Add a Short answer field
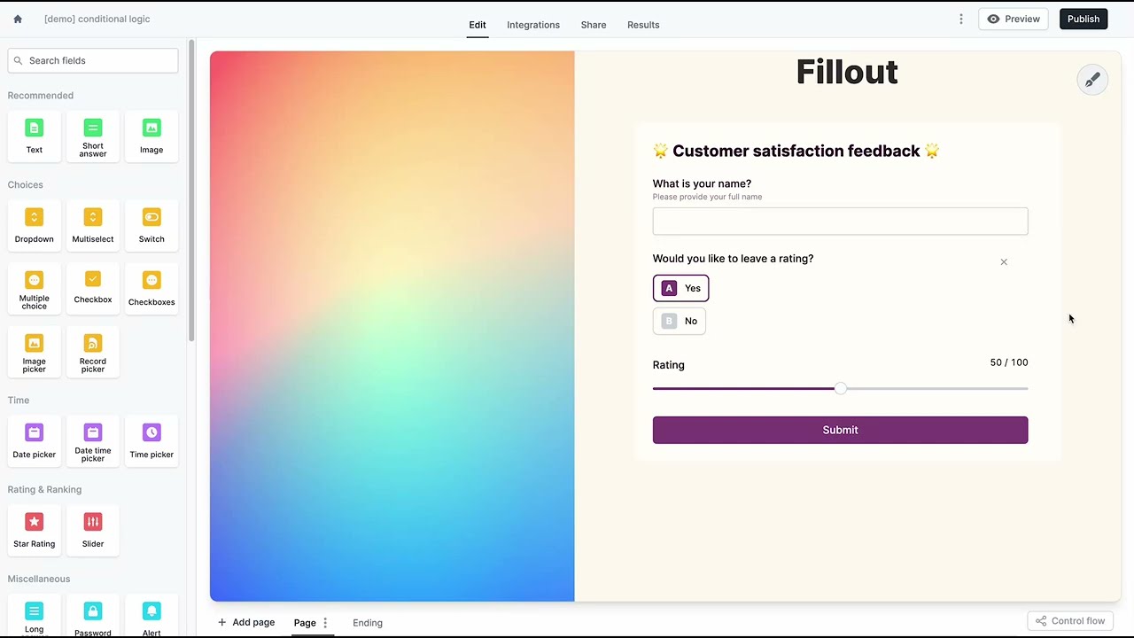This screenshot has height=638, width=1134. 93,136
